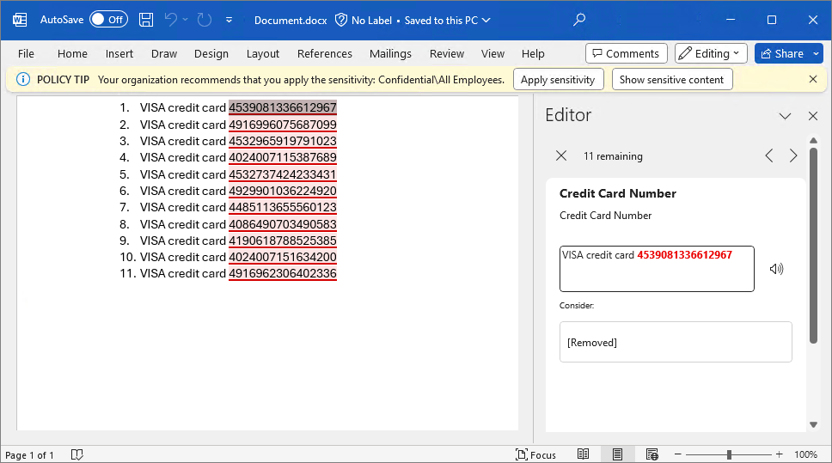Click the zoom slider handle
The image size is (832, 463).
729,454
